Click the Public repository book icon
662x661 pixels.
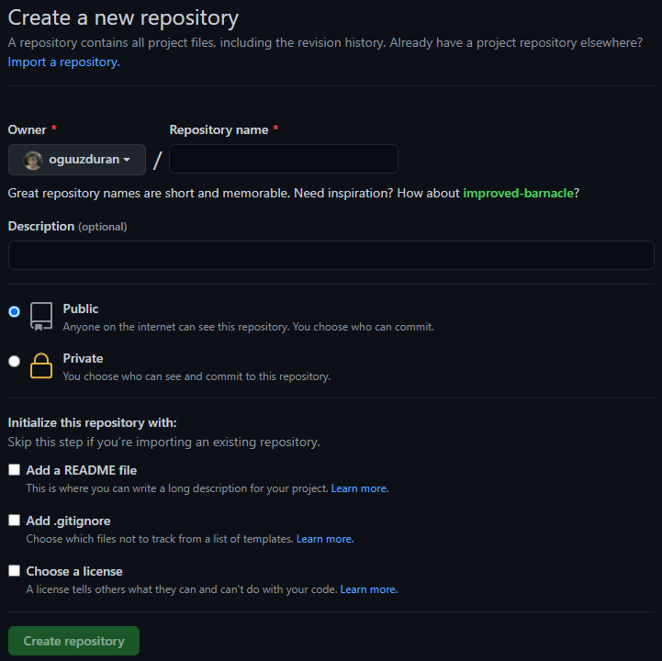coord(41,316)
